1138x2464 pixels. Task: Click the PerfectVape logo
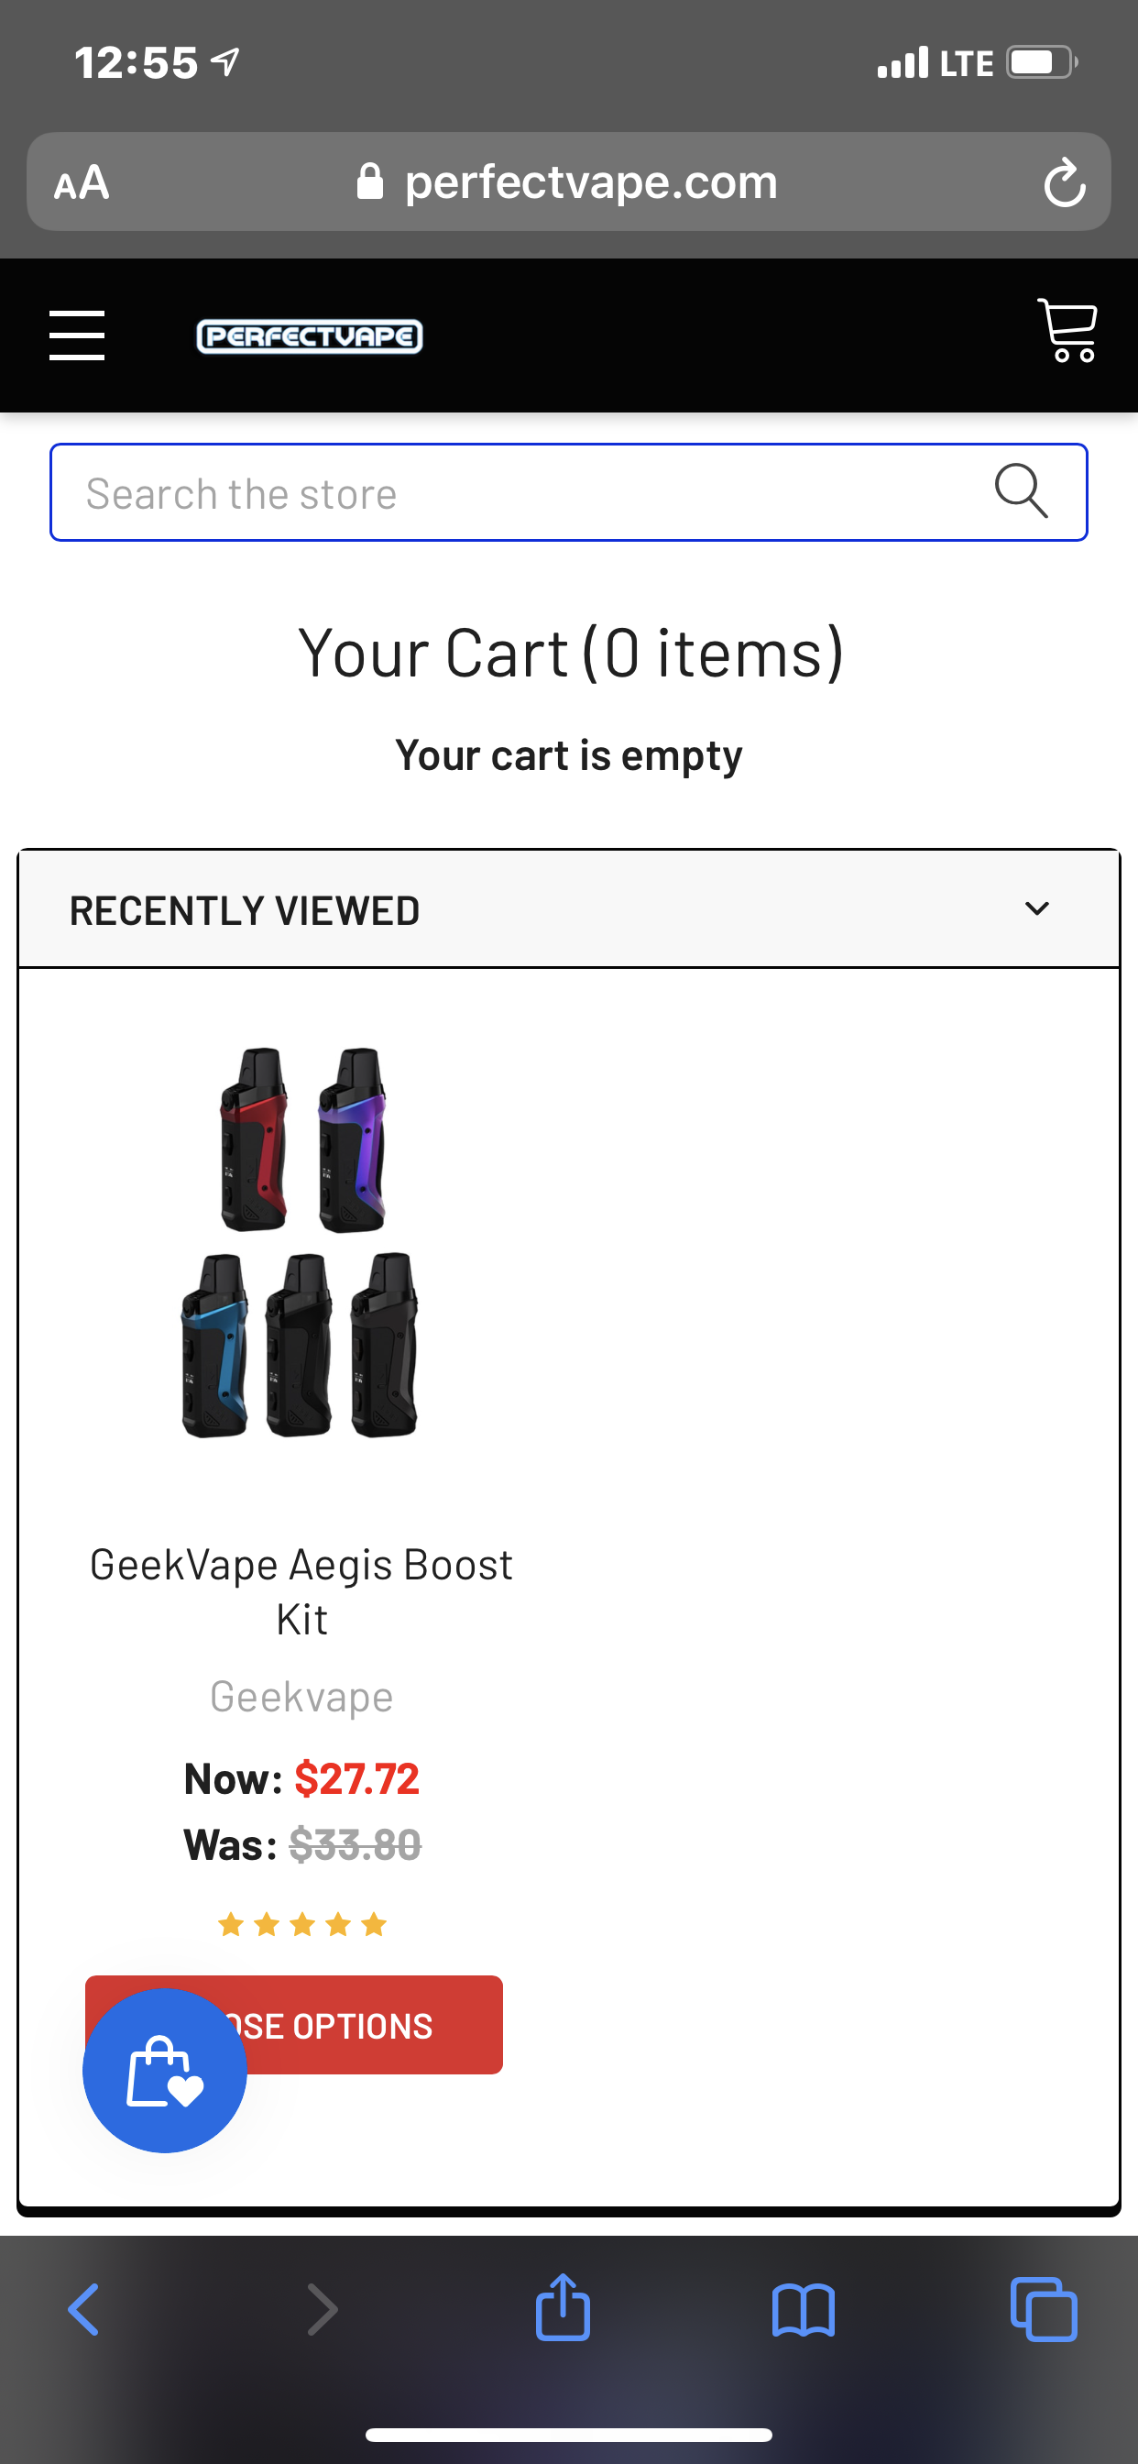309,335
